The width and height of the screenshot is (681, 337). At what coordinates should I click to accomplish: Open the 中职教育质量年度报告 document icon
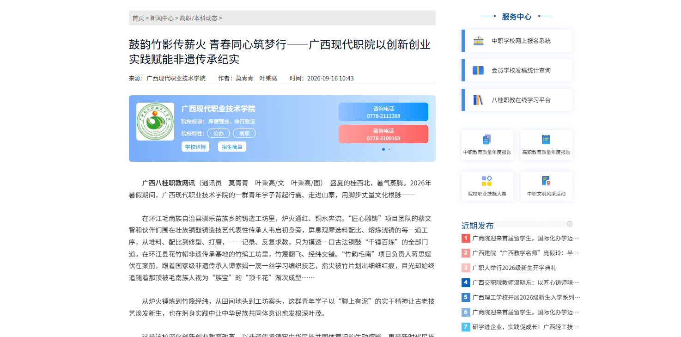point(487,140)
